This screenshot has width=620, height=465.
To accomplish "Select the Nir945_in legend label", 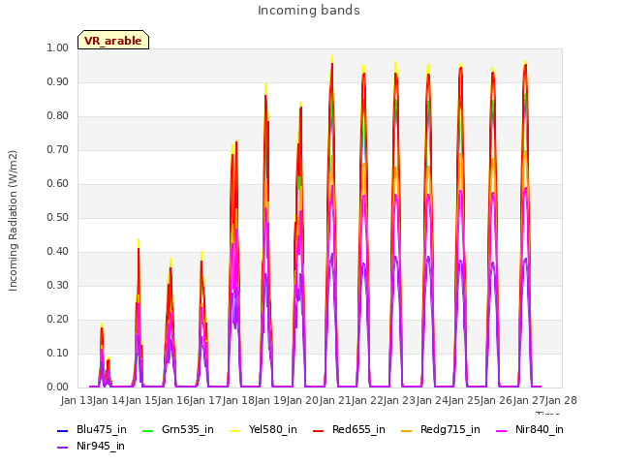I will coord(101,446).
